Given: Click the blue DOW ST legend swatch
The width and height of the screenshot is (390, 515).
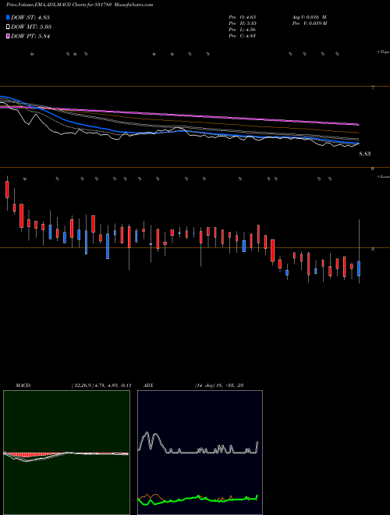Looking at the screenshot, I should pyautogui.click(x=8, y=17).
